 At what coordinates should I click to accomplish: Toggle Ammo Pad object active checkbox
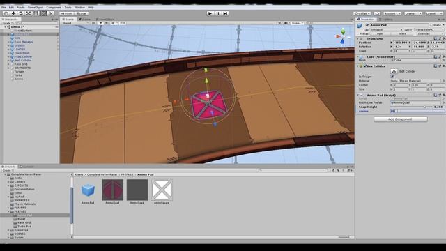[x=367, y=25]
